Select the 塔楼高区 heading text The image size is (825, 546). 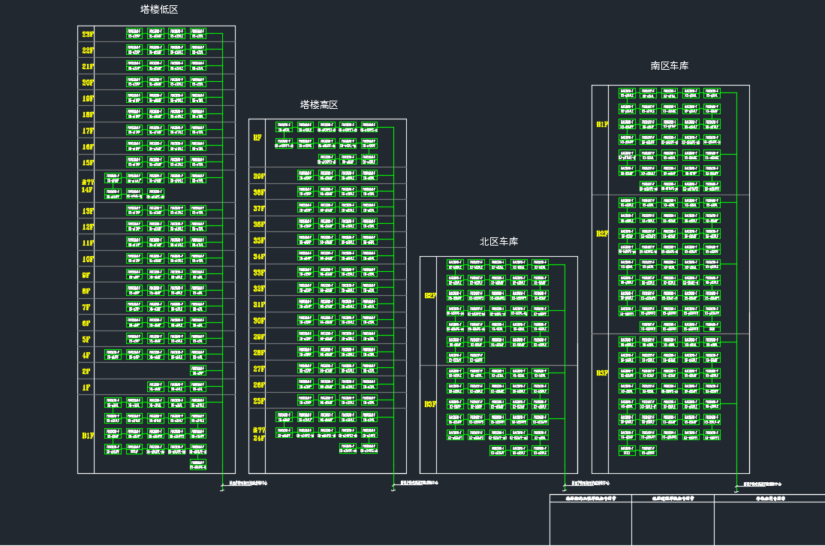(x=319, y=105)
